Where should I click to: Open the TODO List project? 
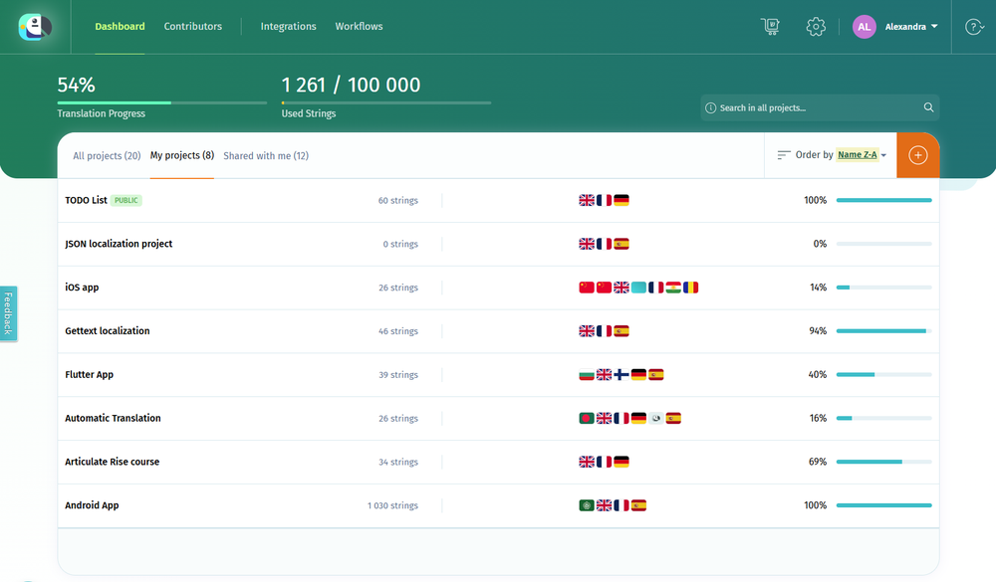(86, 200)
